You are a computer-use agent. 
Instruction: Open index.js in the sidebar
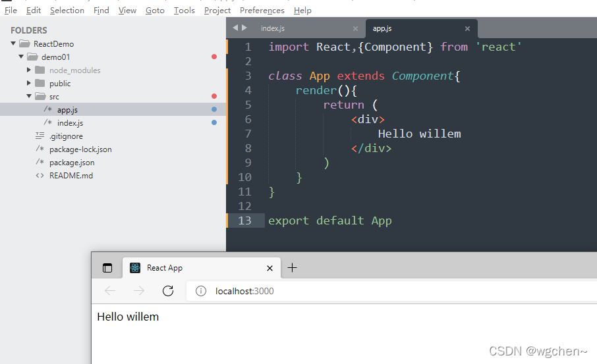[113, 122]
